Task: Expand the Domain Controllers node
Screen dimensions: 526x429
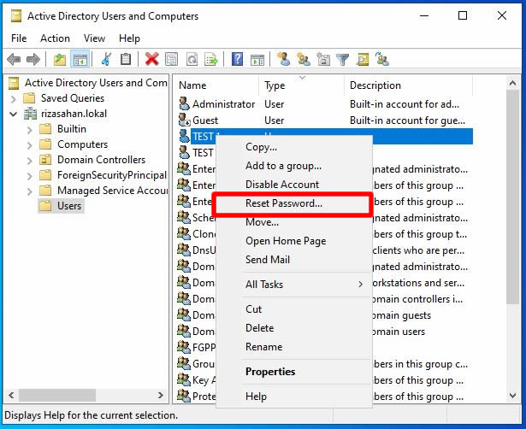Action: click(x=30, y=161)
